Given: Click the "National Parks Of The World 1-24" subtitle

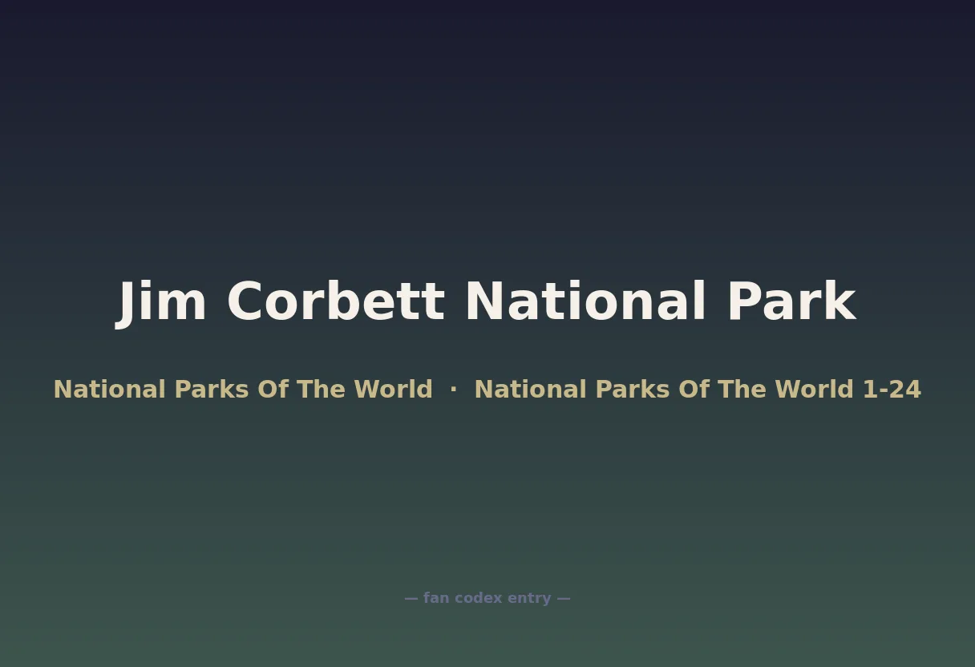Looking at the screenshot, I should [698, 390].
